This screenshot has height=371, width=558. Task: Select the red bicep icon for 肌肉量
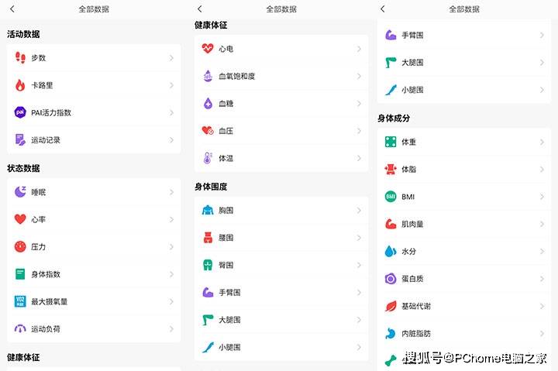(391, 224)
